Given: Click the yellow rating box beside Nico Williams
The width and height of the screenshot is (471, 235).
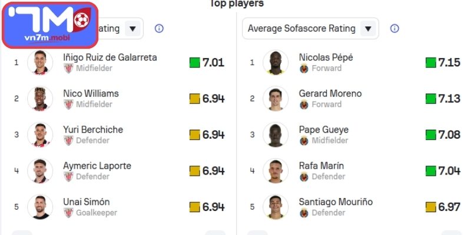Looking at the screenshot, I should click(x=195, y=99).
